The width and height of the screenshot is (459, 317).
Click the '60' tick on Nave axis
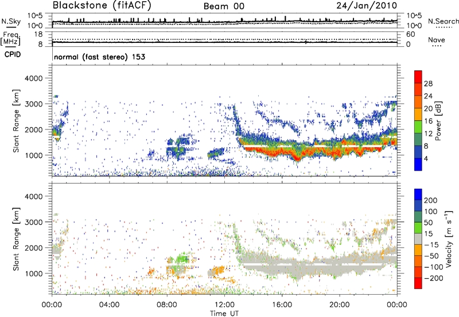click(x=410, y=34)
